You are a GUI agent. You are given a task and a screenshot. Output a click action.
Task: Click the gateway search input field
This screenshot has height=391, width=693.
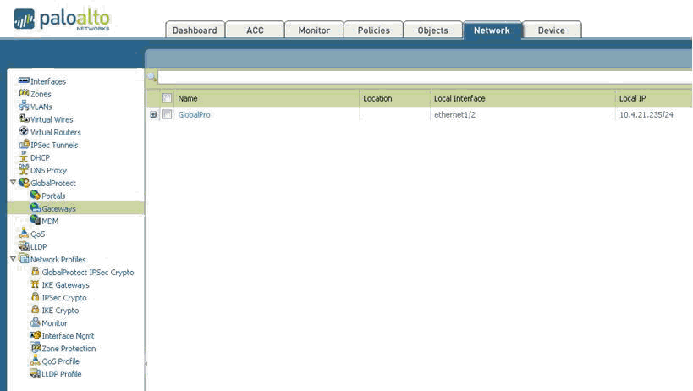423,77
